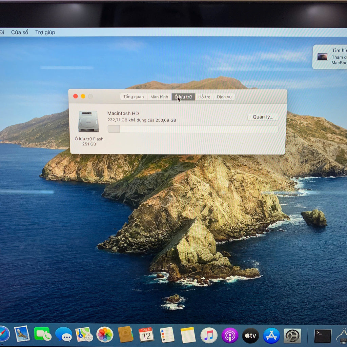Launch Reminders from the dock
This screenshot has width=347, height=347.
tap(167, 335)
